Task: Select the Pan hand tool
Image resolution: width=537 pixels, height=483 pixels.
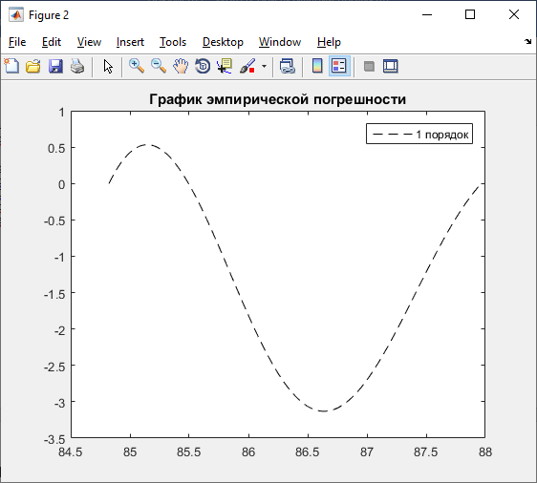Action: [x=181, y=66]
